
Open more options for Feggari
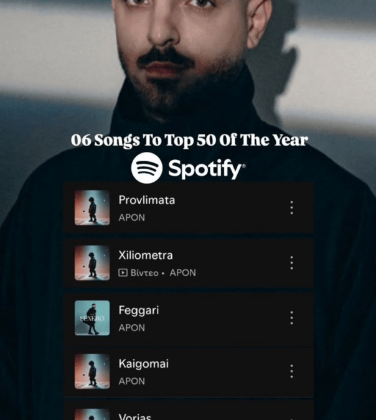(x=291, y=318)
